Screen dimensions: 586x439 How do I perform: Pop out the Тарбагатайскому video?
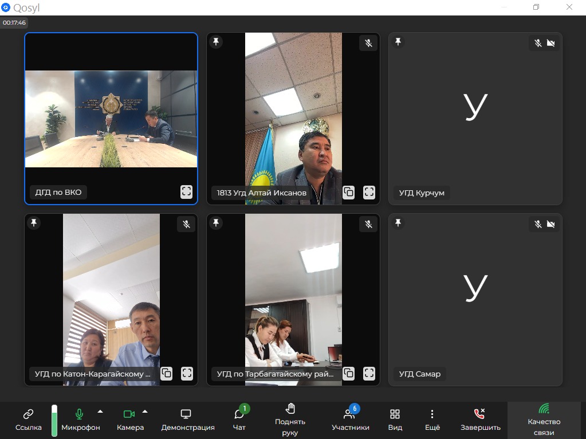[x=349, y=373]
